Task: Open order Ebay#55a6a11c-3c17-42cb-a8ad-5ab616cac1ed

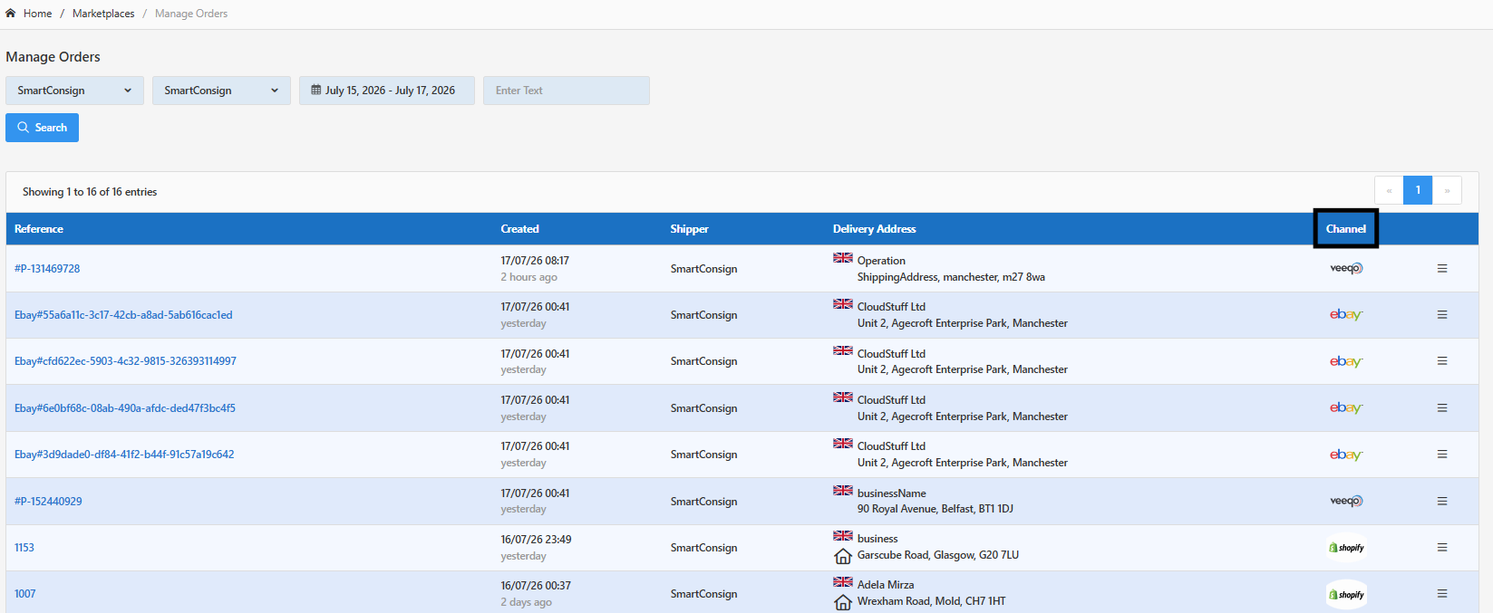Action: [123, 315]
